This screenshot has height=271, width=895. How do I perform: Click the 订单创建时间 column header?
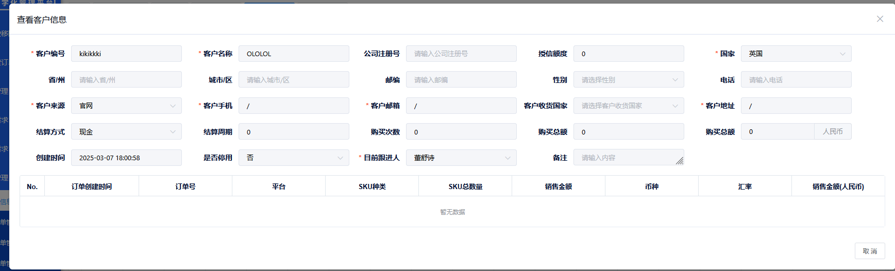click(x=92, y=187)
